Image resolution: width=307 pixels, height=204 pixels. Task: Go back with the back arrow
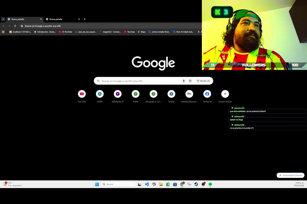pos(3,26)
